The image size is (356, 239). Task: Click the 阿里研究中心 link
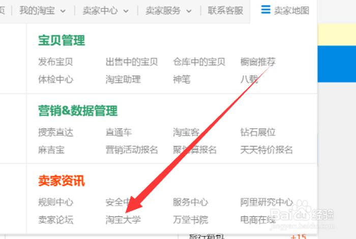point(266,202)
